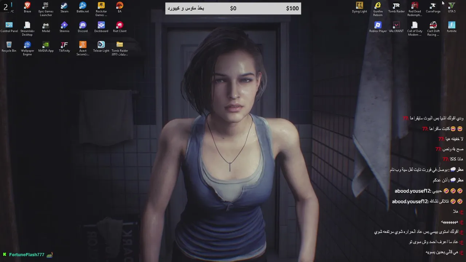Click the Red Dead Redemption icon
Image resolution: width=466 pixels, height=262 pixels.
coord(415,9)
